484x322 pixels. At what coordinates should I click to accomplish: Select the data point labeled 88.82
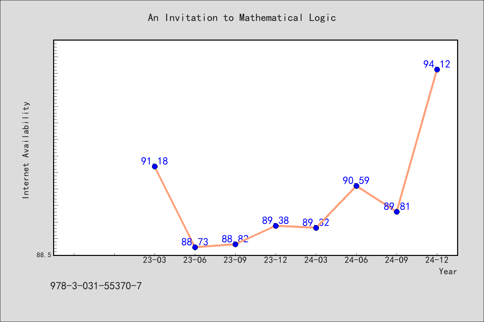[x=235, y=244]
